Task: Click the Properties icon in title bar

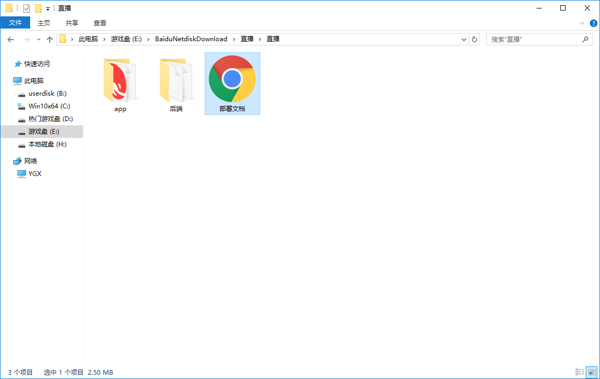Action: pyautogui.click(x=26, y=8)
